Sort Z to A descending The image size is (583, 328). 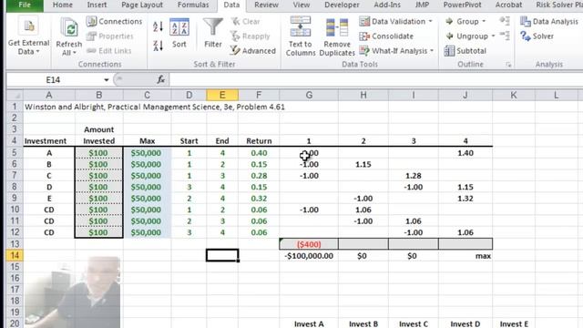pyautogui.click(x=158, y=46)
